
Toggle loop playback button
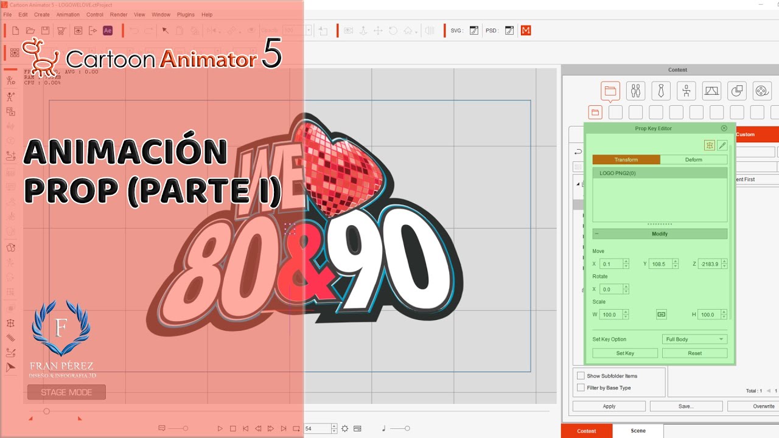coord(296,428)
